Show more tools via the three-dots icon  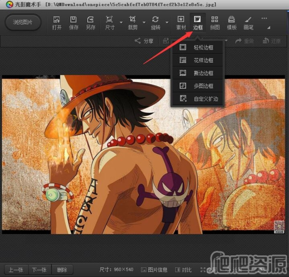point(264,18)
